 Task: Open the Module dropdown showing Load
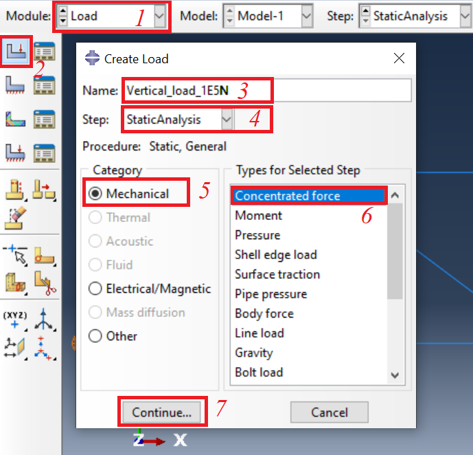159,16
